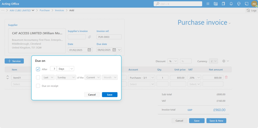Go to Invoices breadcrumb
Screen dimensions: 258x128
point(59,10)
